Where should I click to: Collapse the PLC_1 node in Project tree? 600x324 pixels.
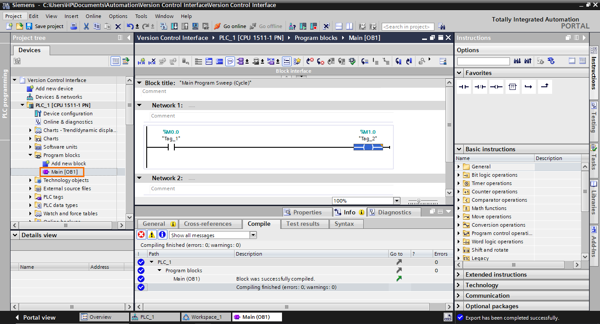23,105
